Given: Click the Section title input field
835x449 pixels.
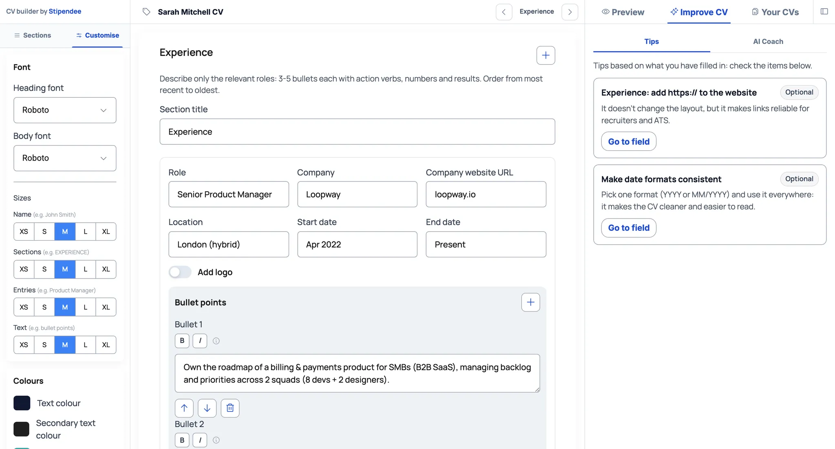Looking at the screenshot, I should [x=357, y=132].
